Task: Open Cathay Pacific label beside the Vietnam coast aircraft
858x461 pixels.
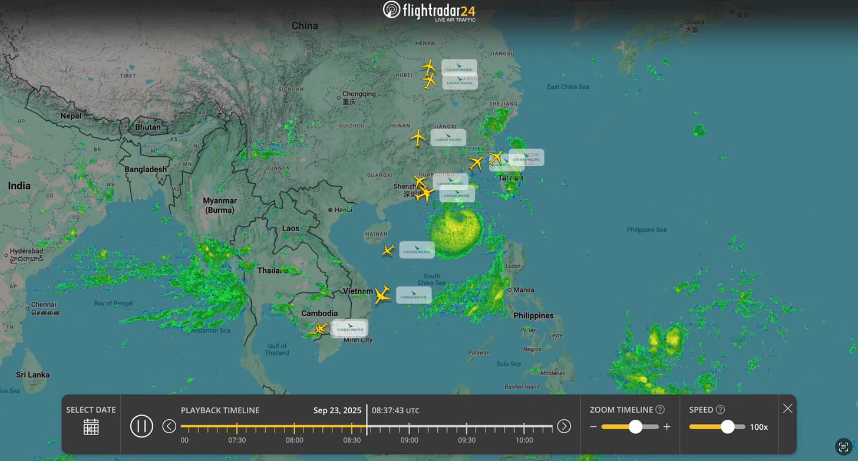Action: [414, 295]
